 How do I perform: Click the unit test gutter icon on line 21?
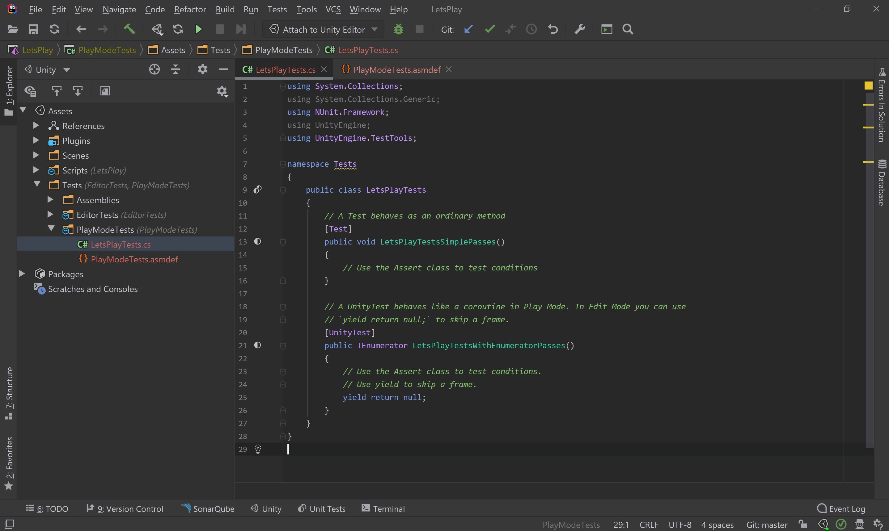(x=257, y=345)
